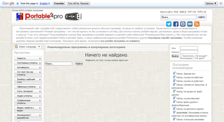The image size is (224, 122).
Task: Focus the content area Поиск field
Action: click(x=59, y=64)
